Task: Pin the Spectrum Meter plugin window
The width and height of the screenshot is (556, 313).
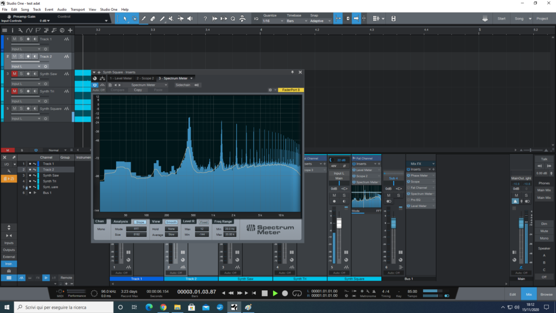Action: pos(293,72)
